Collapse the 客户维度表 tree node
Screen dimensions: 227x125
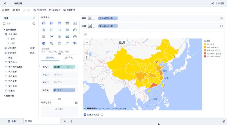(x=4, y=30)
